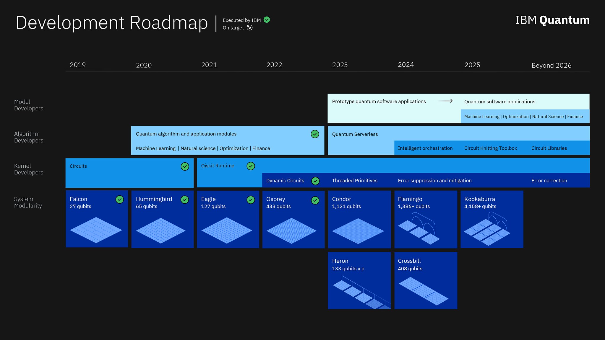
Task: Click the Algorithm Developers row label
Action: [27, 137]
